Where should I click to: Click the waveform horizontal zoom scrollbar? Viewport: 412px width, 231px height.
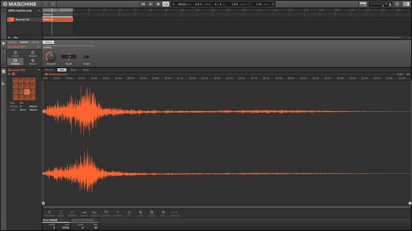226,207
